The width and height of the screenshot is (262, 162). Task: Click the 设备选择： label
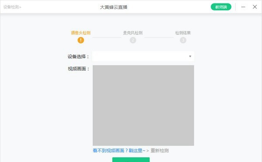[78, 57]
